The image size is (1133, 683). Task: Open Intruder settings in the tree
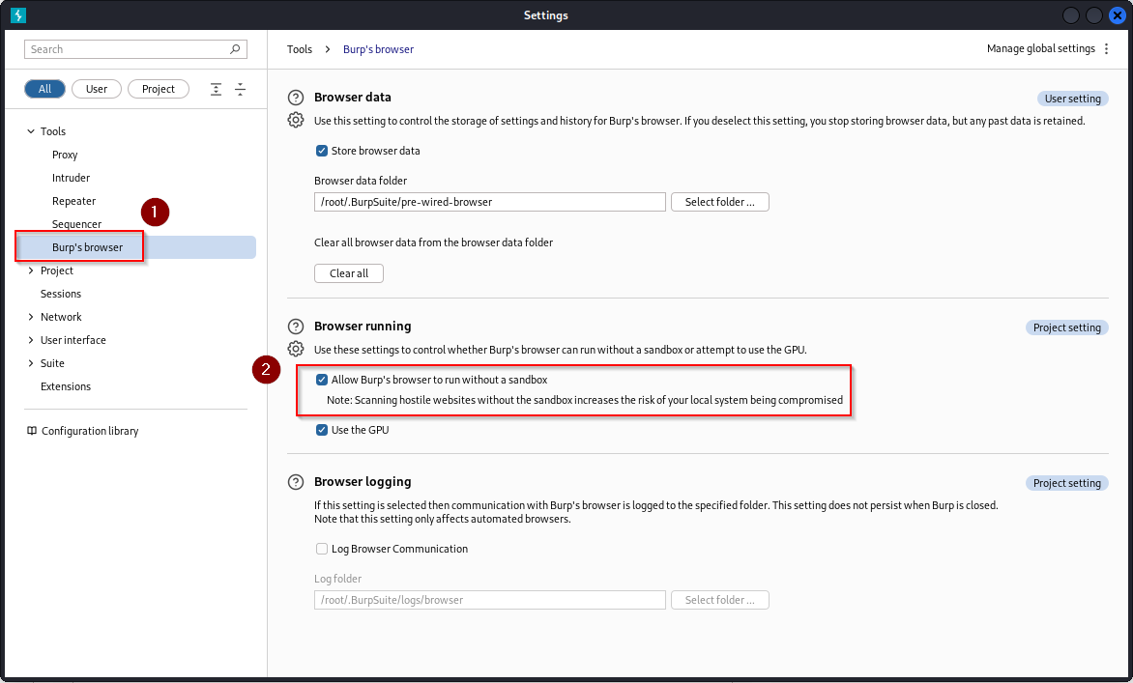(x=71, y=178)
